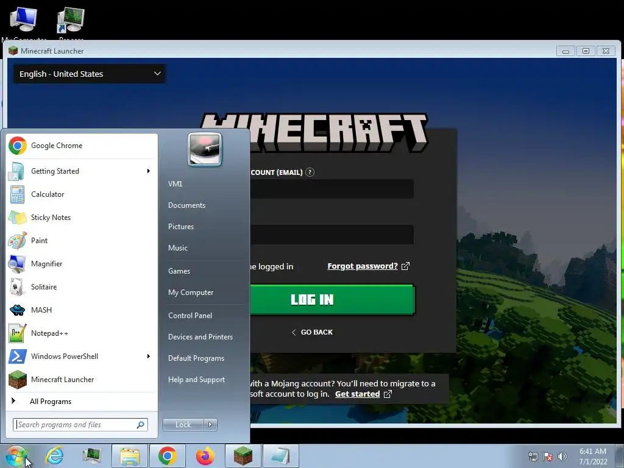Open the process monitor taskbar icon
Viewport: 624px width, 468px height.
click(92, 456)
